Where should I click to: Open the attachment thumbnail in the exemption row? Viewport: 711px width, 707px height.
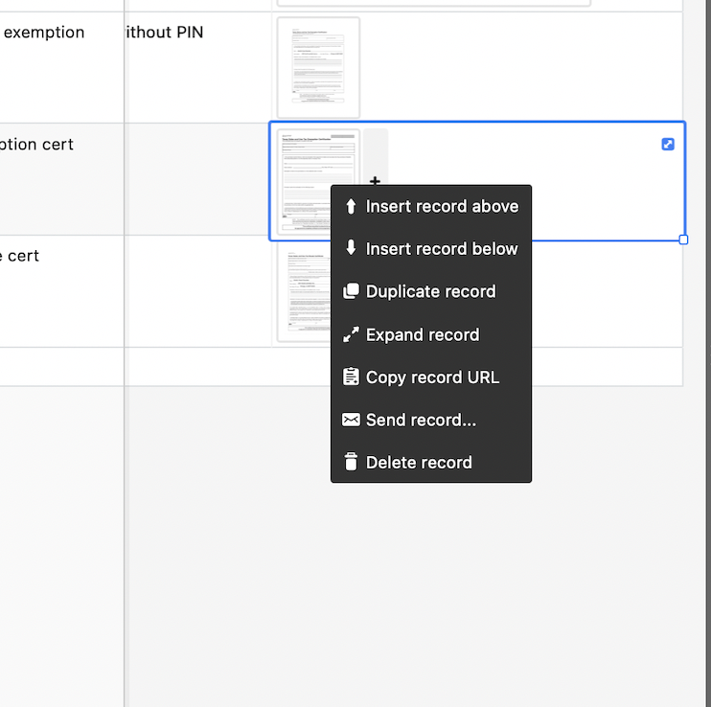coord(318,67)
